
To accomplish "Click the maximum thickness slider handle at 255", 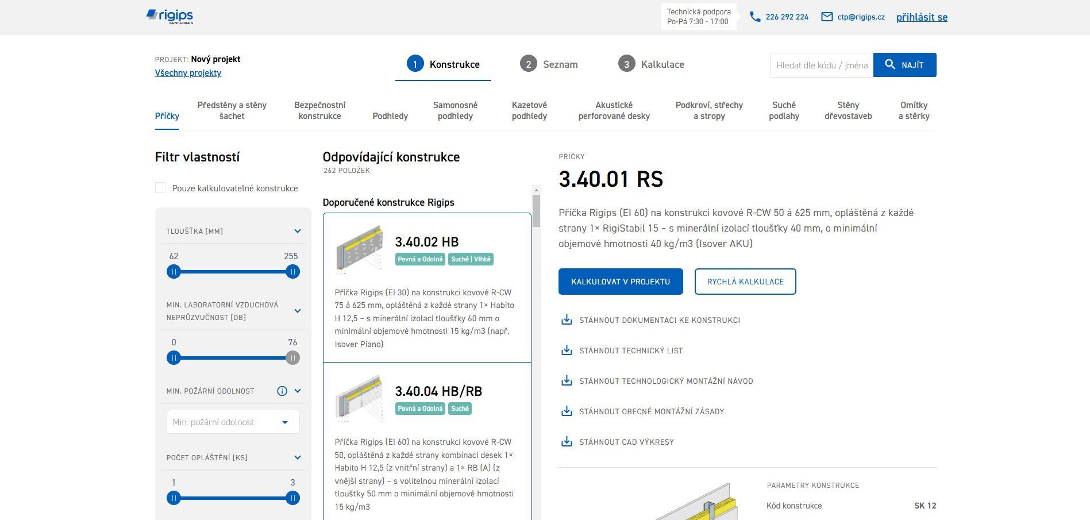I will point(292,272).
